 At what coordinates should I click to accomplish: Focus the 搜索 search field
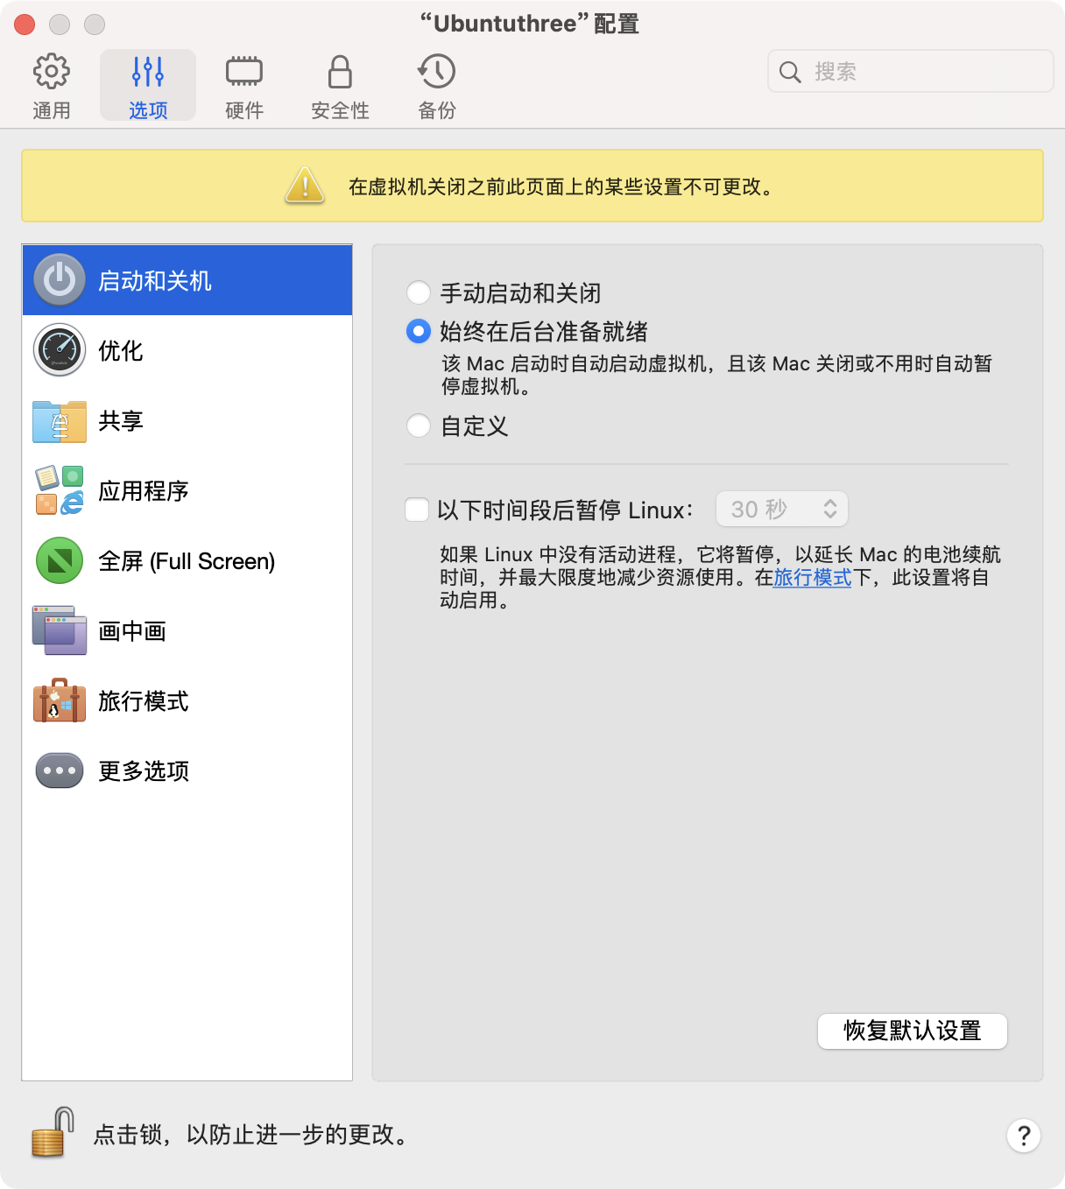pos(911,71)
